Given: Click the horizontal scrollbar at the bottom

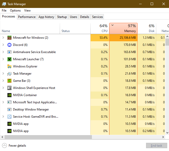Looking at the screenshot, I should [46, 137].
